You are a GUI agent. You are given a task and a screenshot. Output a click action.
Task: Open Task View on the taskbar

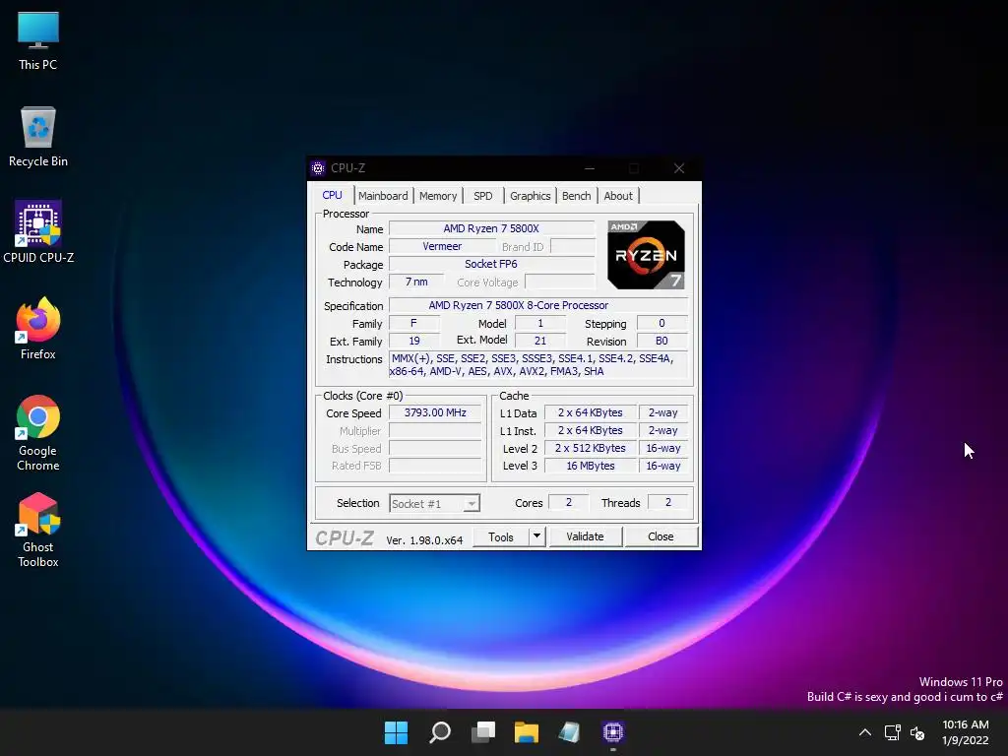coord(483,732)
